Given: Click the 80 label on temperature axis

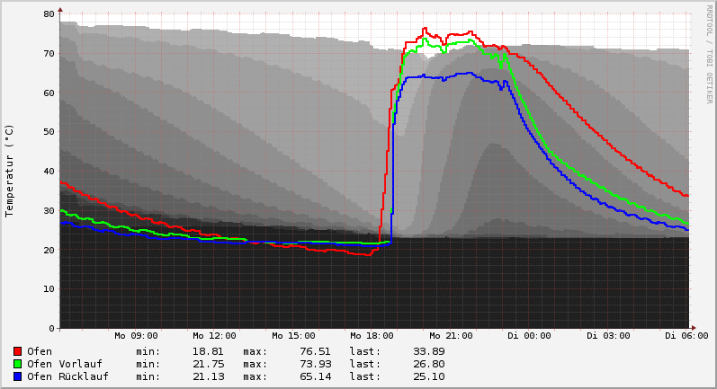Looking at the screenshot, I should click(x=49, y=14).
